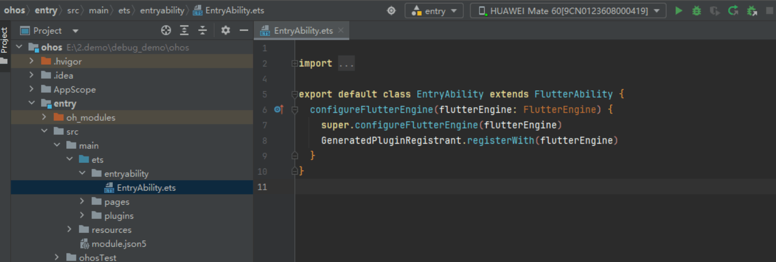Select EntryAbility.ets file in tree

pos(132,187)
